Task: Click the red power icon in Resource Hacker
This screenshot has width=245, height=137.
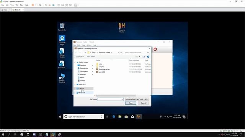Action: 155,49
